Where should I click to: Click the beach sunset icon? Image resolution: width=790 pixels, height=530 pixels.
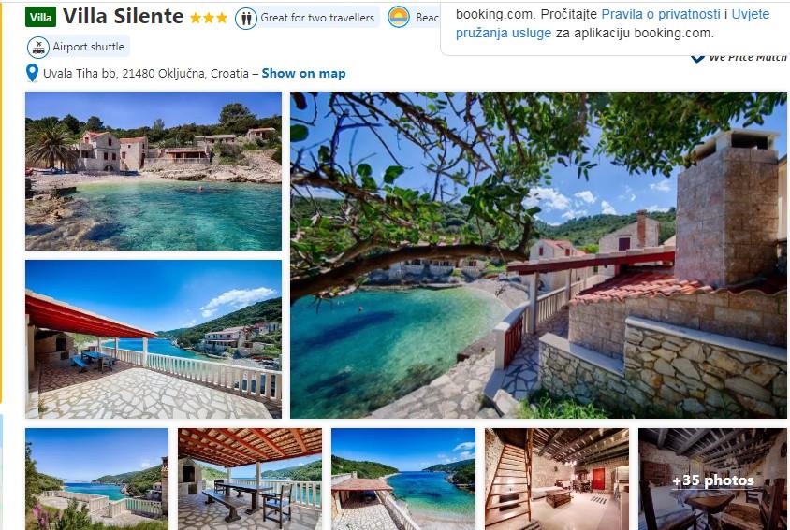tap(399, 17)
